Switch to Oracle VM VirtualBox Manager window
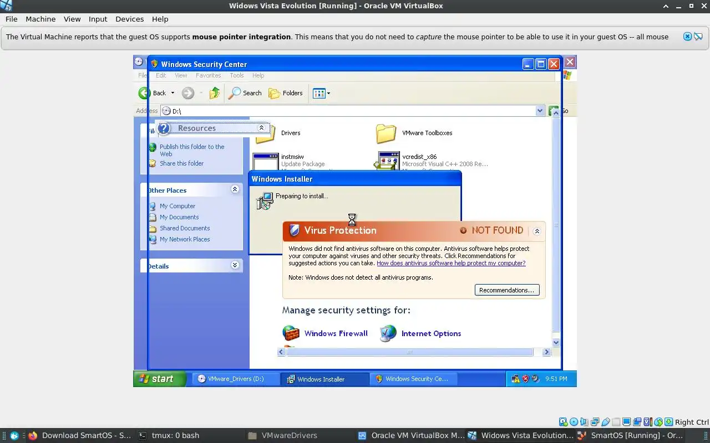710x443 pixels. click(410, 435)
